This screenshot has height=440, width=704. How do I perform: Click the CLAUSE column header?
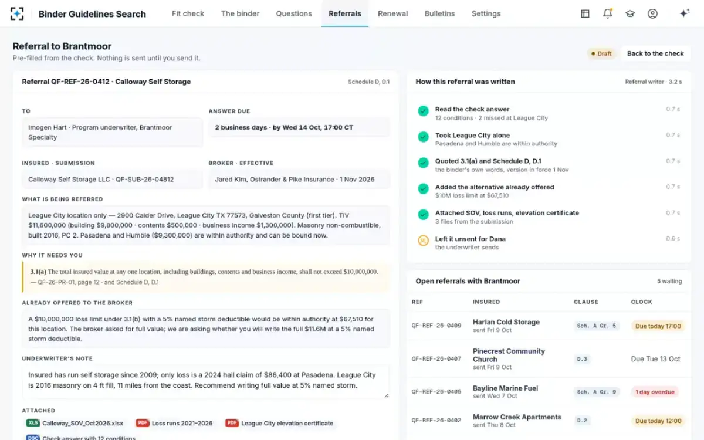point(586,302)
